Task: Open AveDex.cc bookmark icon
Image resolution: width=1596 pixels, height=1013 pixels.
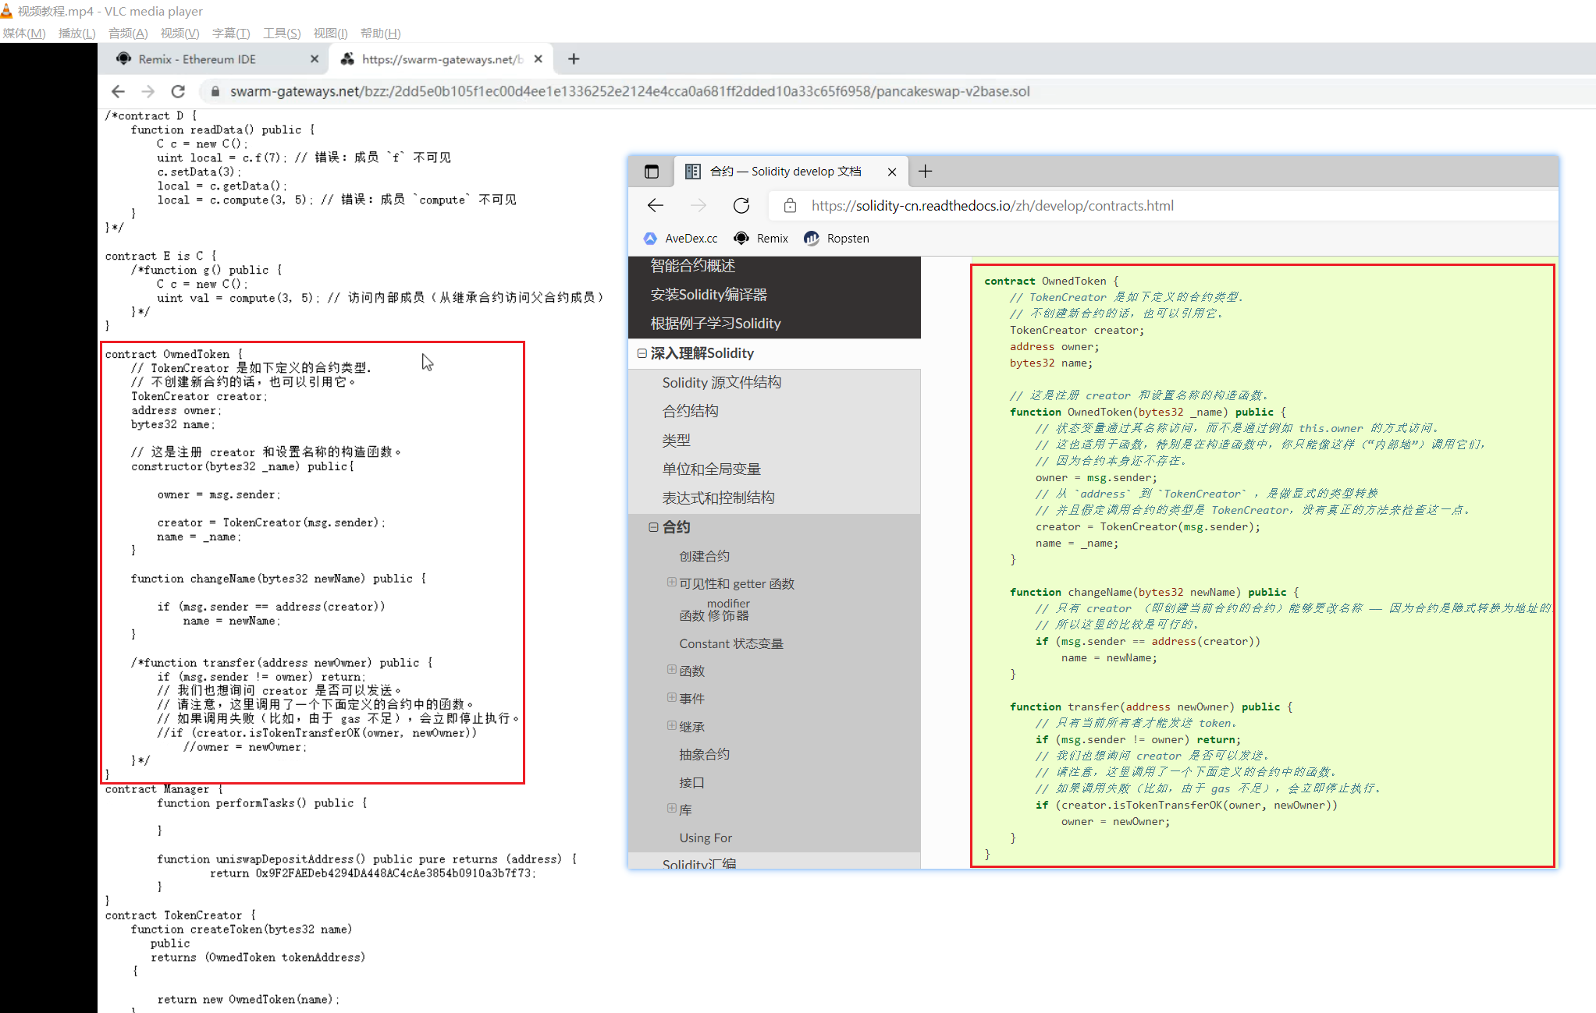Action: tap(650, 239)
